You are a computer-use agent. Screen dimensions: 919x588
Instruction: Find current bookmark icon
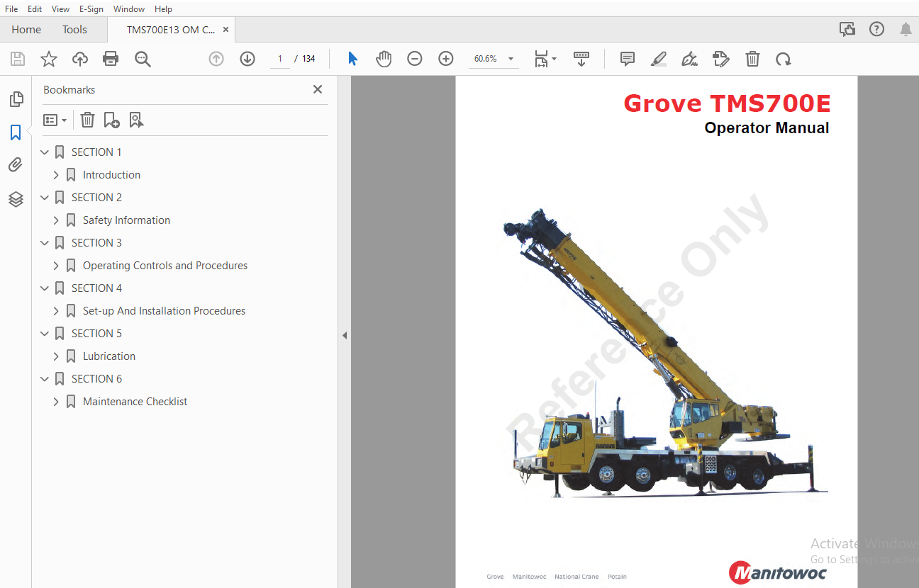(x=136, y=120)
